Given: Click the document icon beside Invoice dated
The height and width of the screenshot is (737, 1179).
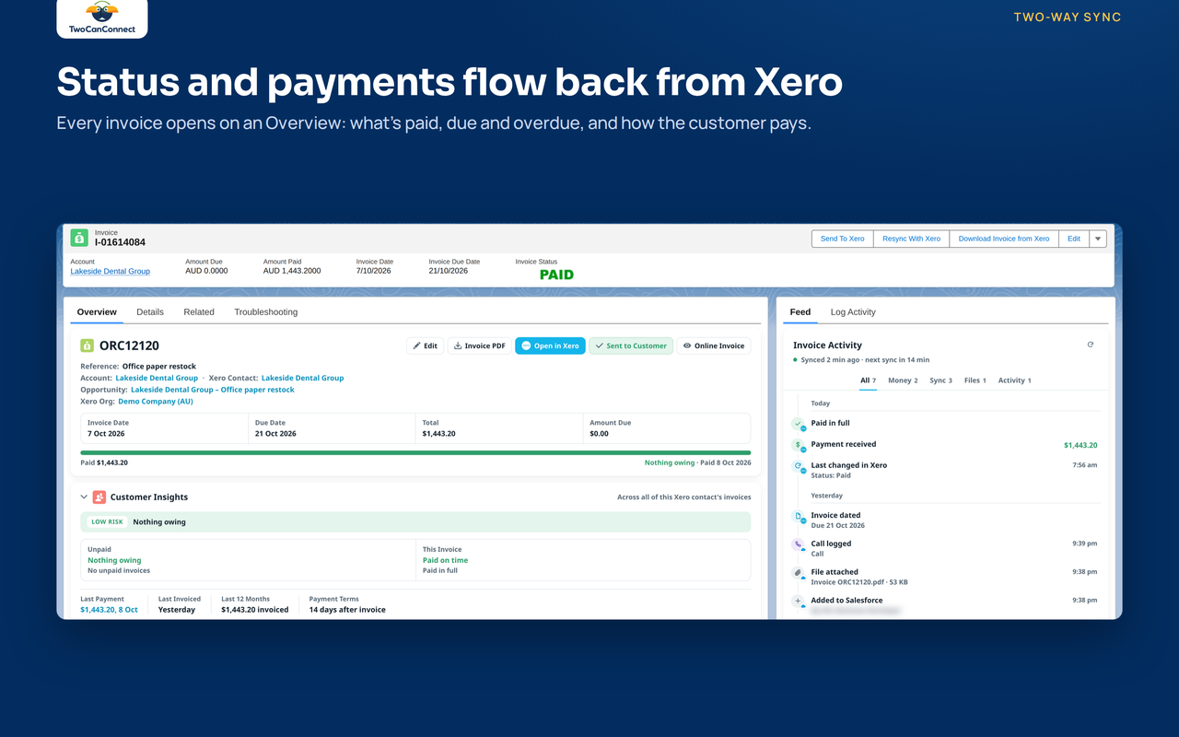Looking at the screenshot, I should [x=798, y=517].
